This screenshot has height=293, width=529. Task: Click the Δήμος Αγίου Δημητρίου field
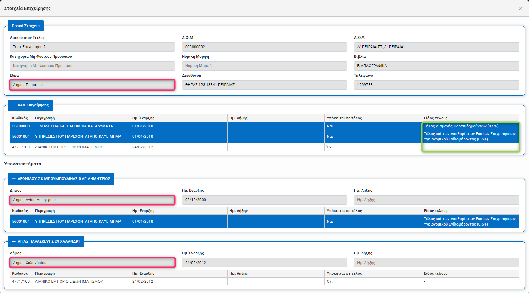[x=92, y=200]
